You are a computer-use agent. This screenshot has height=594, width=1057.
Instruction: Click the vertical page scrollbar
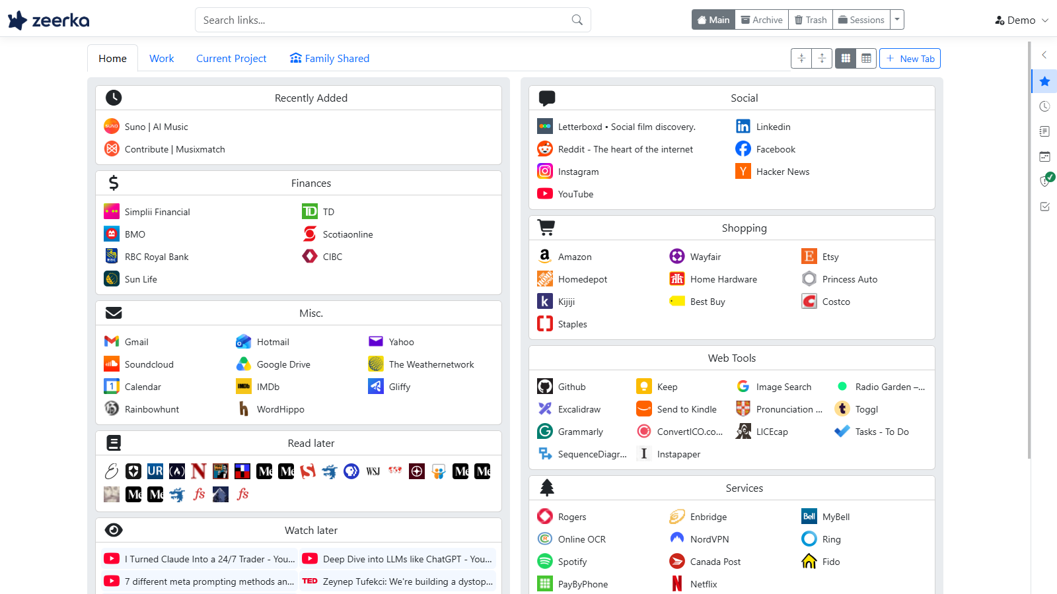(x=1029, y=249)
